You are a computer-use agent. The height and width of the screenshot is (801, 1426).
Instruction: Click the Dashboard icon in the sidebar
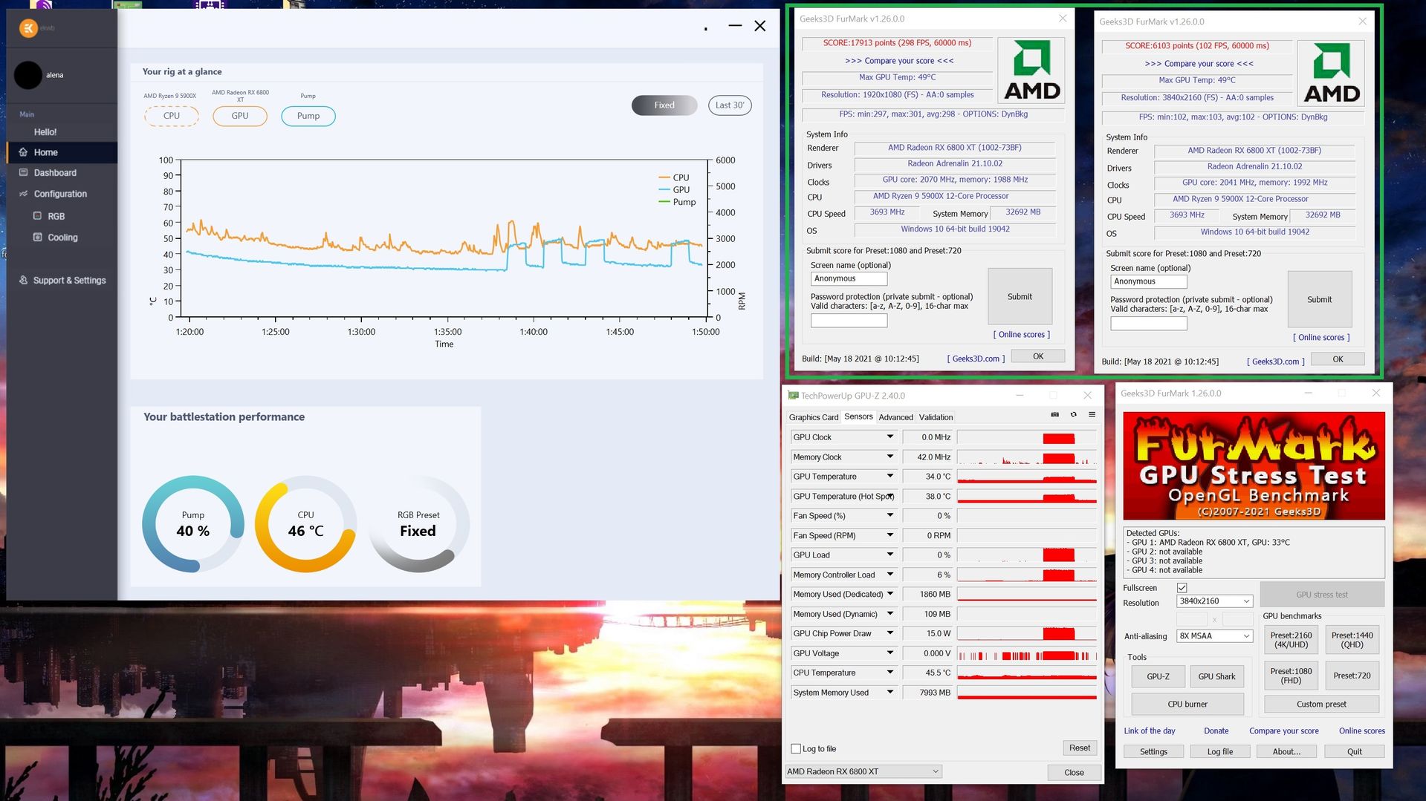point(24,173)
